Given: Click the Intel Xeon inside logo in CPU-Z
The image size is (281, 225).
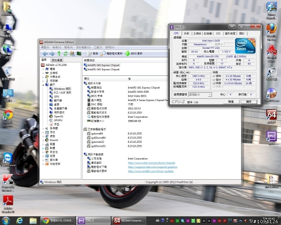Looking at the screenshot, I should (245, 46).
